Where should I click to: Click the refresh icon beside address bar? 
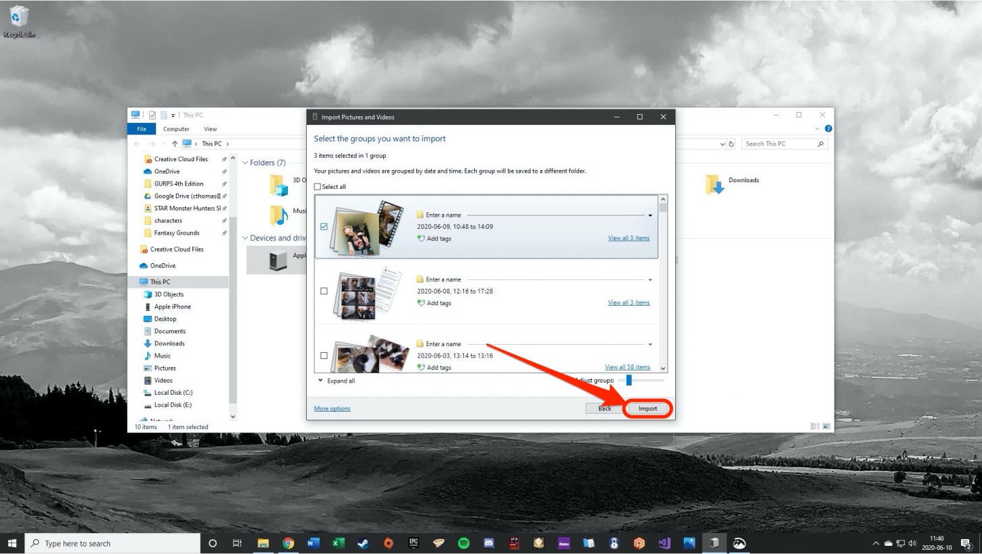(731, 144)
